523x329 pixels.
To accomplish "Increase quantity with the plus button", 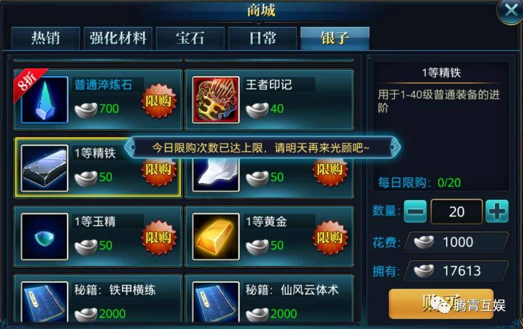I will click(497, 211).
